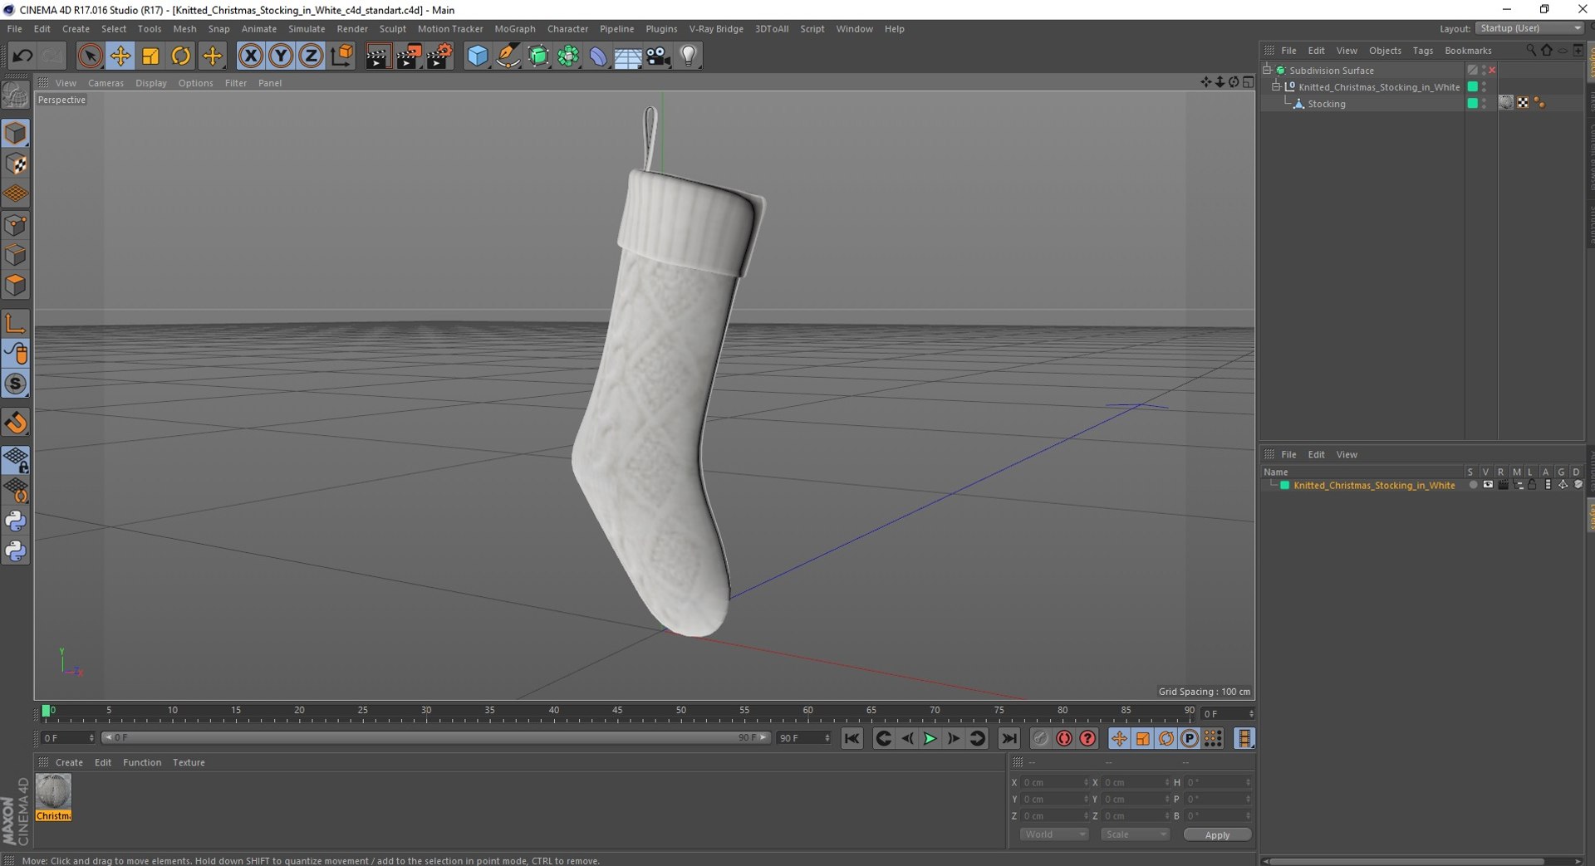
Task: Click the Coordinate System icon
Action: coord(341,56)
